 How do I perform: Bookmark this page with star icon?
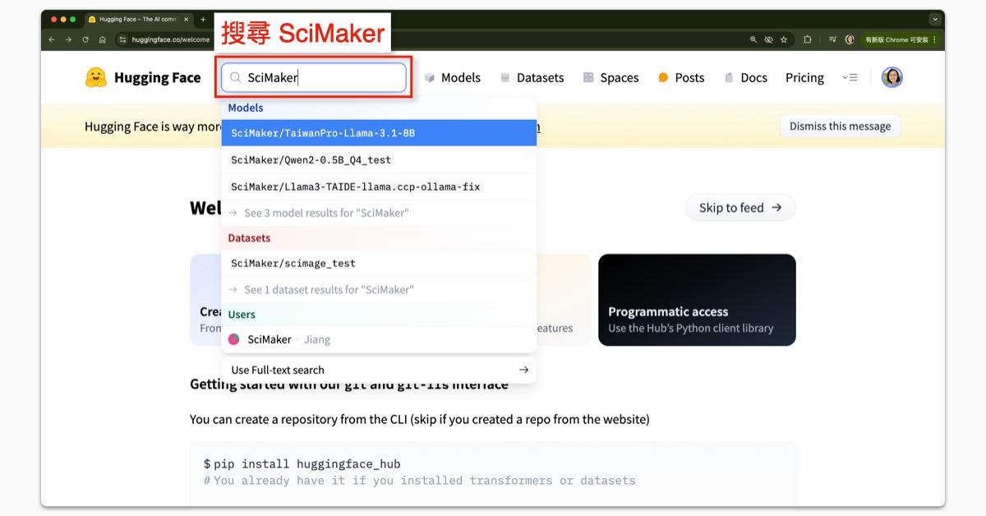tap(783, 39)
